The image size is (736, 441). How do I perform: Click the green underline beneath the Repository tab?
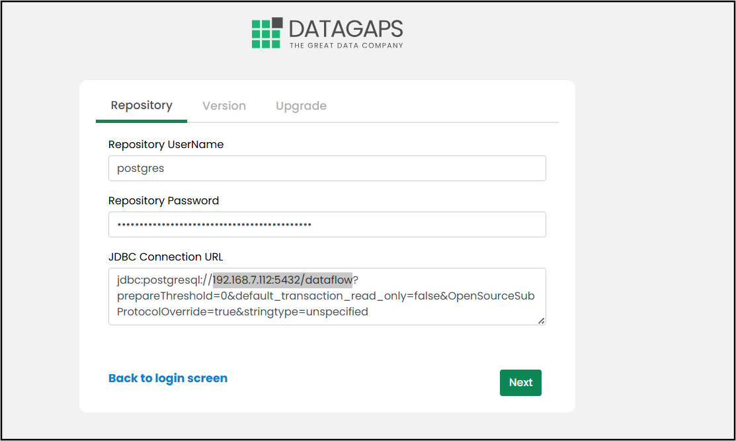point(142,121)
